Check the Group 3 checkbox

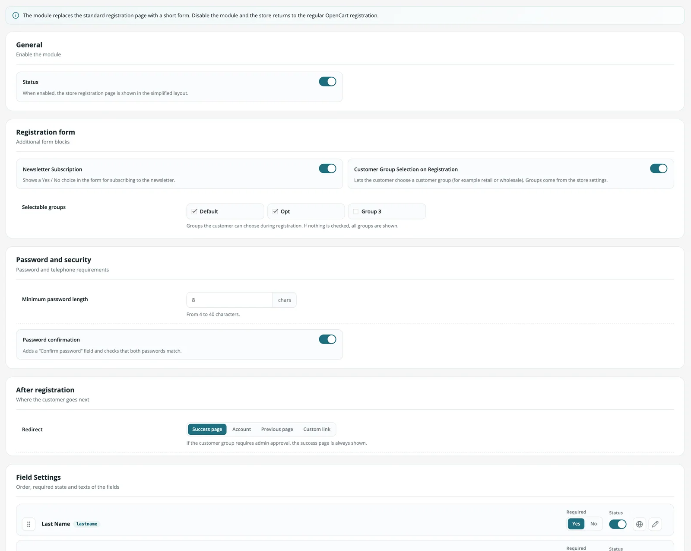click(x=356, y=211)
